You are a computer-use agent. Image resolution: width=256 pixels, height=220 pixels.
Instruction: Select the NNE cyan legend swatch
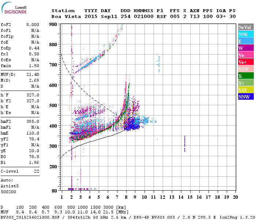[x=246, y=34]
